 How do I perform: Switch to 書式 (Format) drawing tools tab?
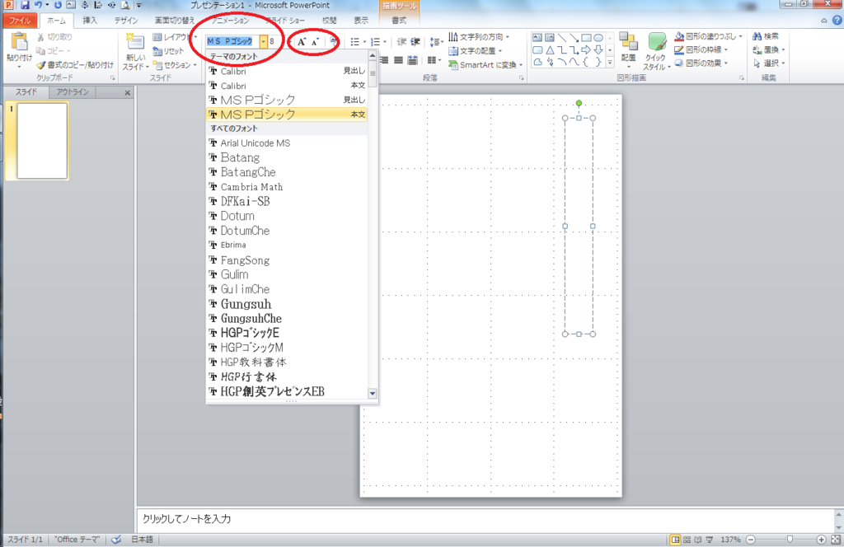point(399,21)
